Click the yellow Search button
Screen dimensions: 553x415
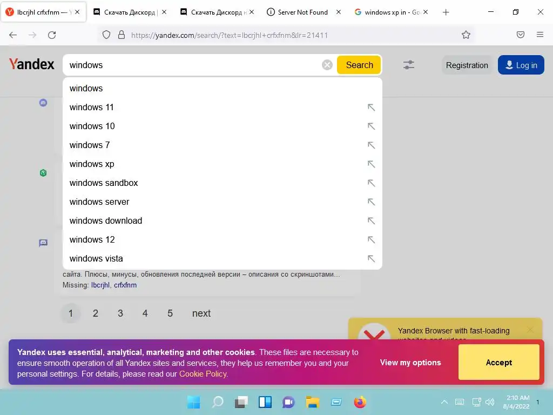(x=359, y=65)
